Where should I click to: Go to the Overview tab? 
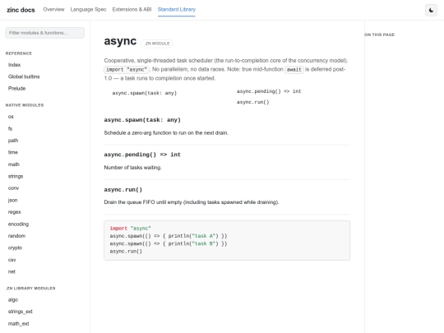pos(53,9)
